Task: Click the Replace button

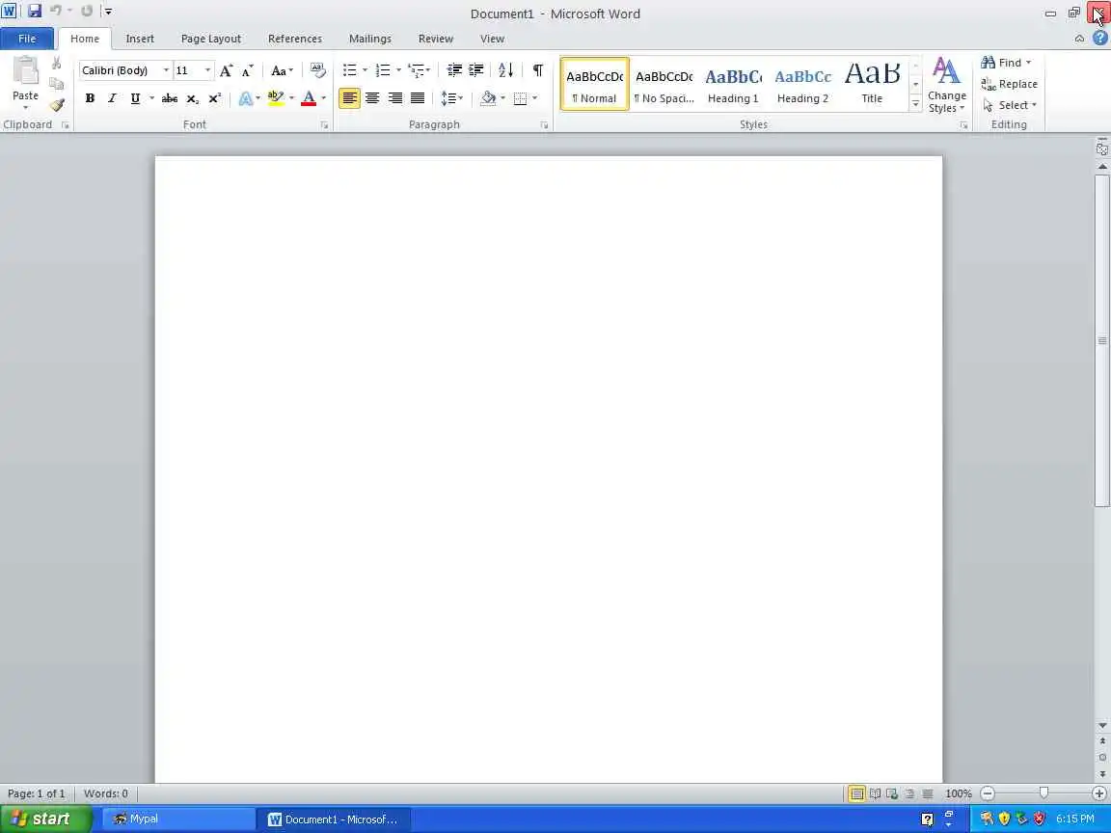Action: pyautogui.click(x=1010, y=84)
